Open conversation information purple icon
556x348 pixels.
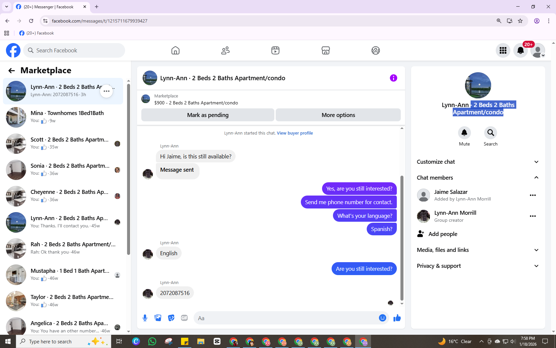pos(393,78)
